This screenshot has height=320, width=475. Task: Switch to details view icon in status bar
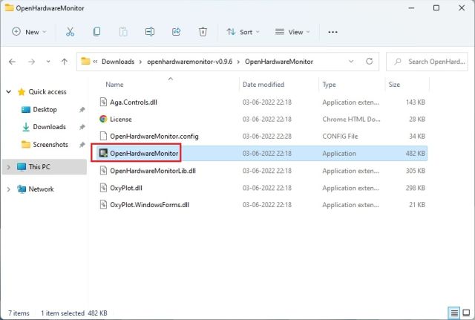[453, 313]
